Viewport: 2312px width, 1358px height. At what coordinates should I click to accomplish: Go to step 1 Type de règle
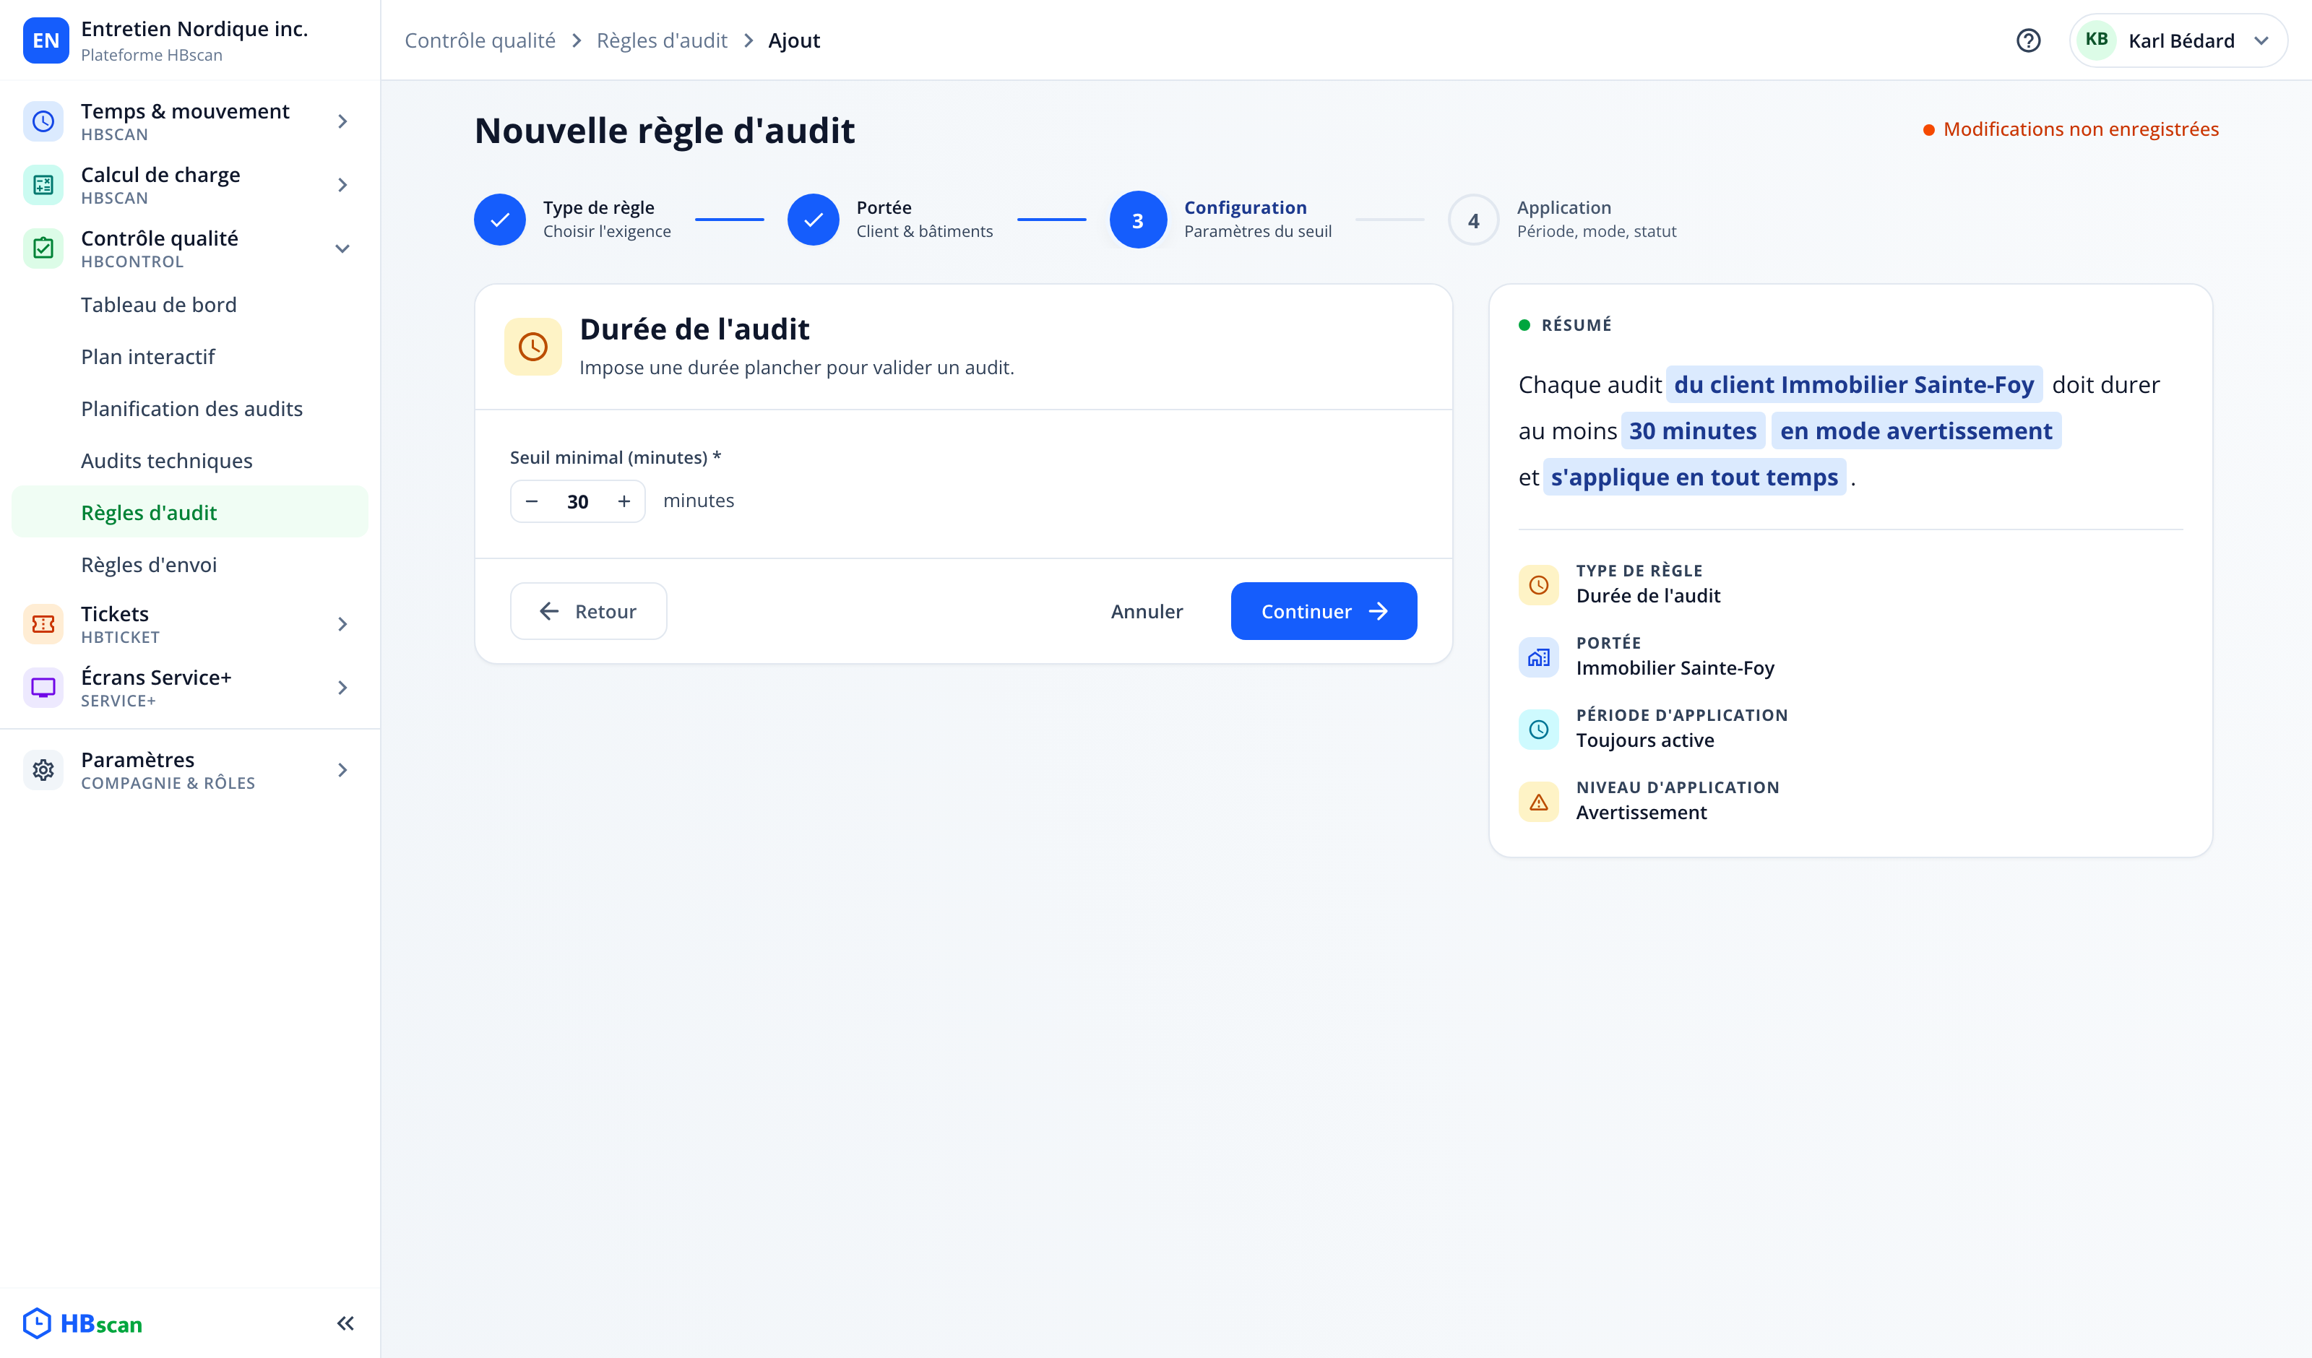(572, 220)
